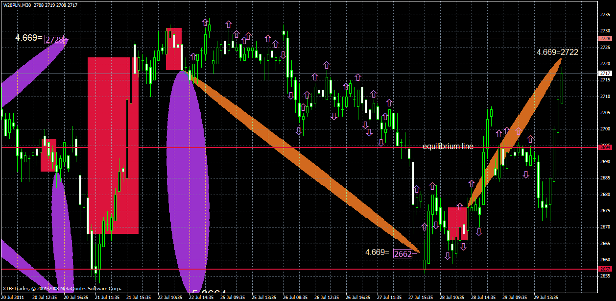Click the 21 Jul 15:35 time label

pyautogui.click(x=139, y=297)
